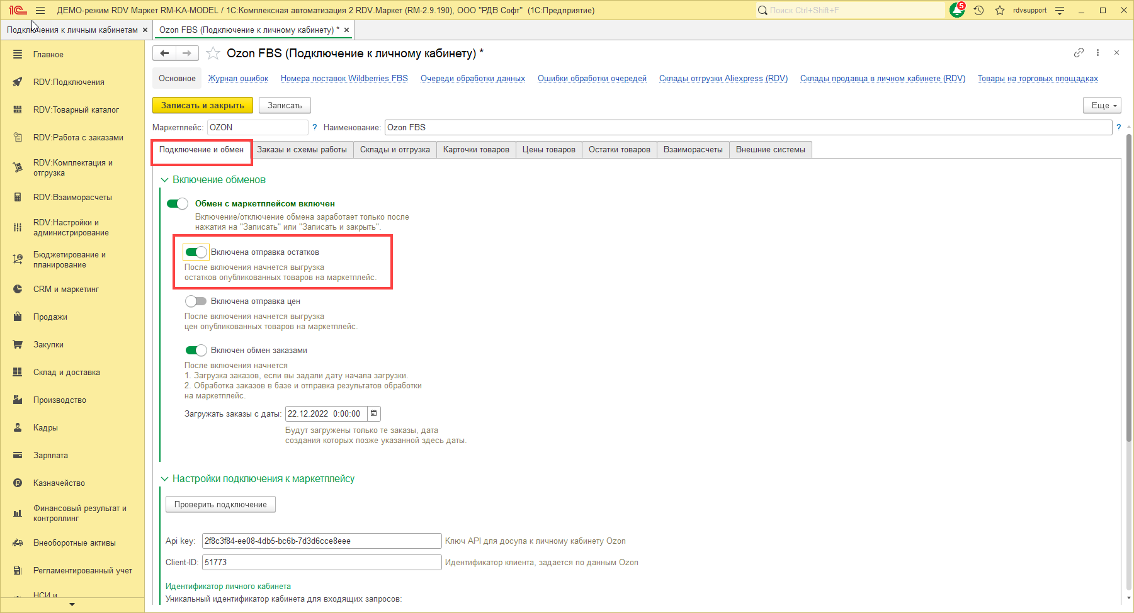The height and width of the screenshot is (613, 1134).
Task: Open the form's three-dot options menu
Action: (1097, 53)
